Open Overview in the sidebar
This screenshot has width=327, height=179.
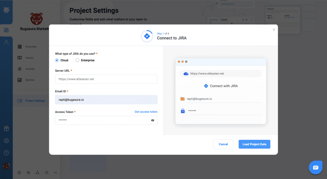point(31,47)
